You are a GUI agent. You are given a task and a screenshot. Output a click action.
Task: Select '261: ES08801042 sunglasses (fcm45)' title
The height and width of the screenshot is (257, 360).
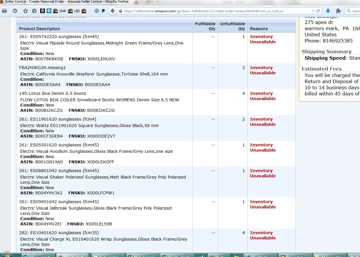click(x=59, y=171)
